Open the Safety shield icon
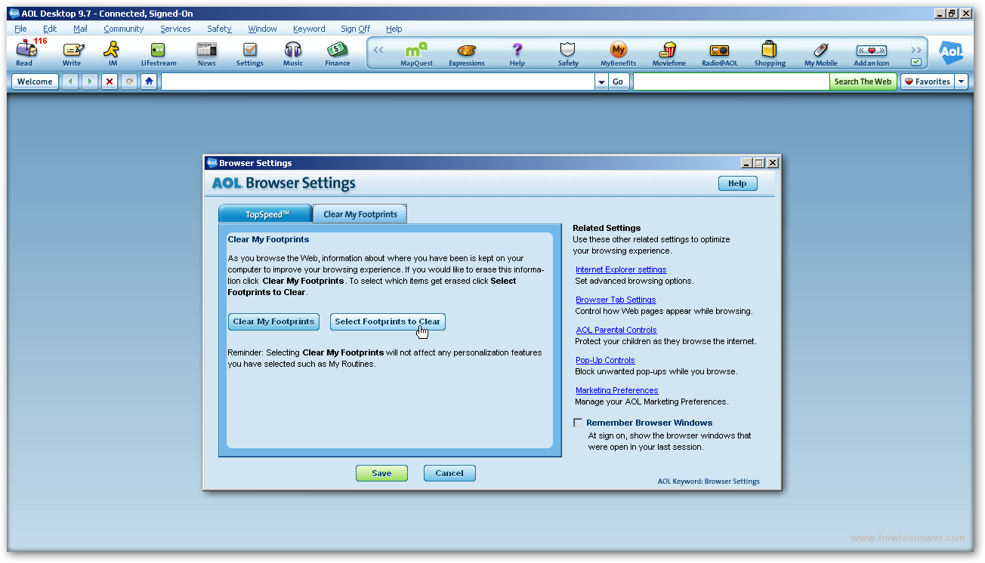The image size is (985, 563). coord(568,54)
